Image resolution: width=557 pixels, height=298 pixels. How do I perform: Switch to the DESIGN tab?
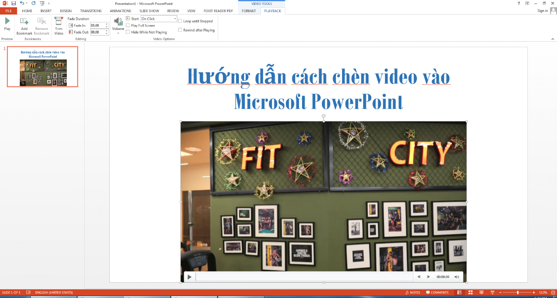coord(66,11)
